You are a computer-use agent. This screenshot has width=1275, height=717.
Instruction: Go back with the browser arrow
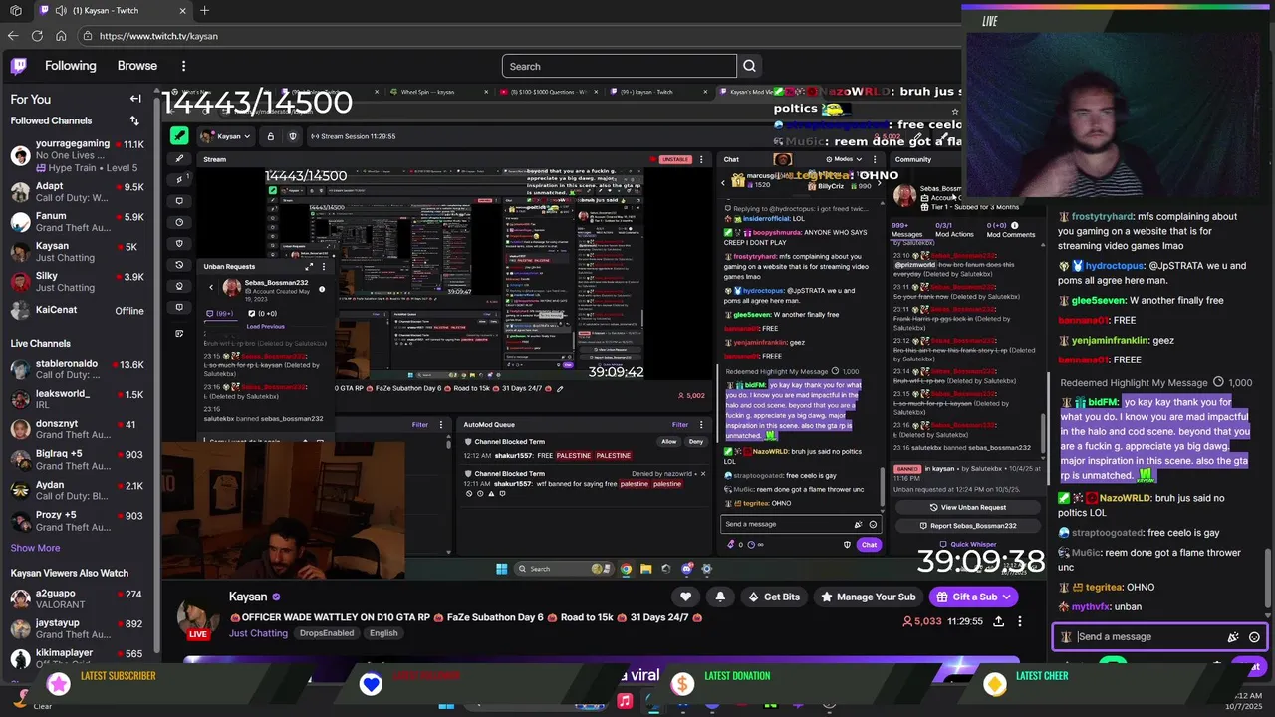(x=13, y=36)
